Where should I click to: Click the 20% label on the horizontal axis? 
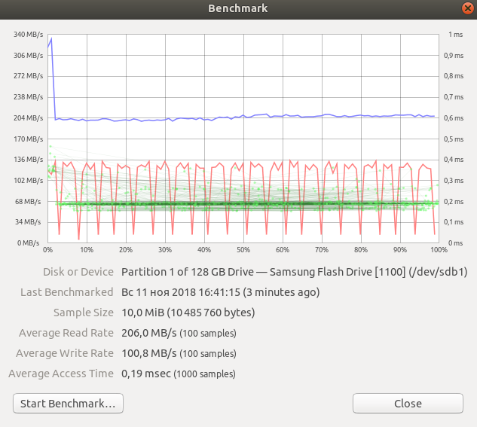(126, 250)
